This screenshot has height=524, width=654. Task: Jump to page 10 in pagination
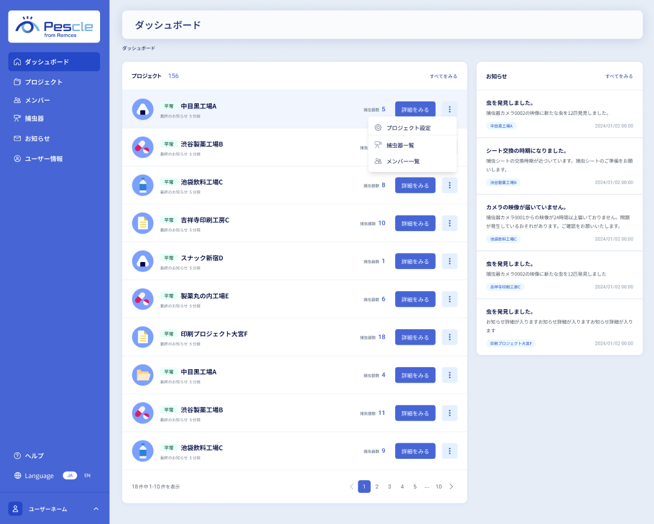pyautogui.click(x=438, y=487)
